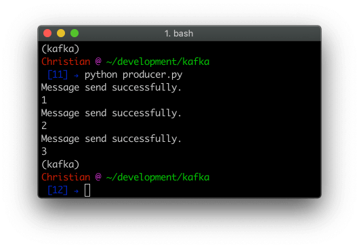
Task: Click the blue [11] prompt number
Action: (58, 75)
